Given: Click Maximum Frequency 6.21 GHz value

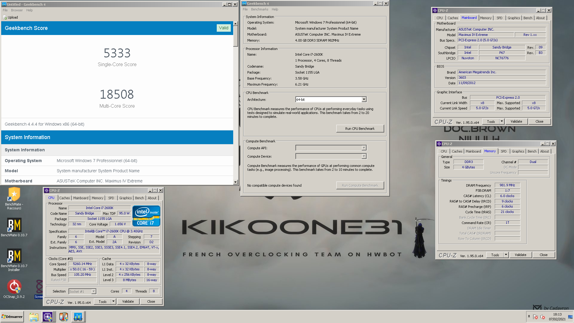Looking at the screenshot, I should point(302,84).
